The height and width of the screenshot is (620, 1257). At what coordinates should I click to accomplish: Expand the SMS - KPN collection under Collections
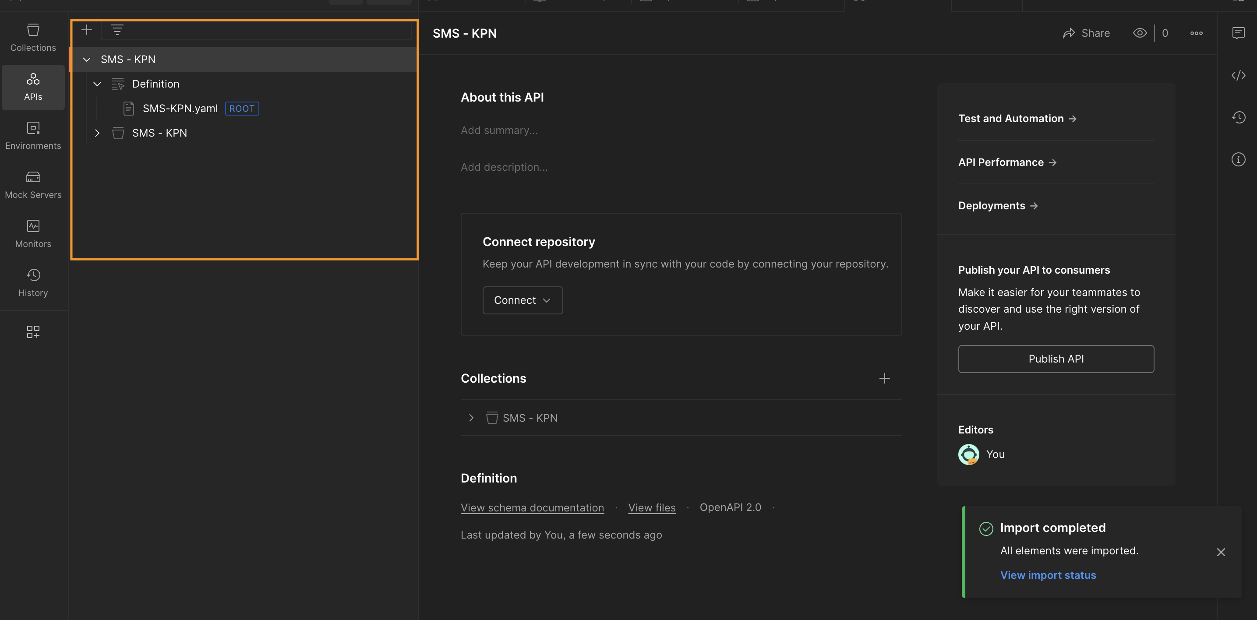click(471, 418)
